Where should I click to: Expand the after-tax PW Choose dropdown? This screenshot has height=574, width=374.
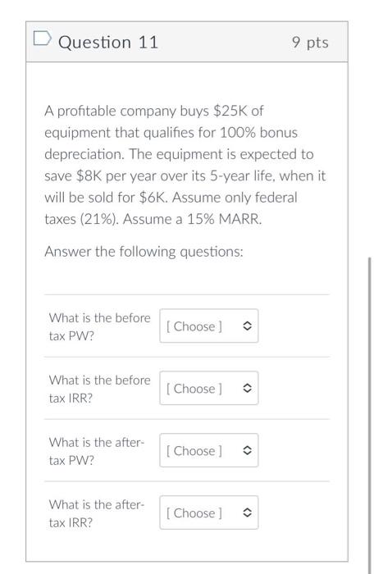click(209, 450)
